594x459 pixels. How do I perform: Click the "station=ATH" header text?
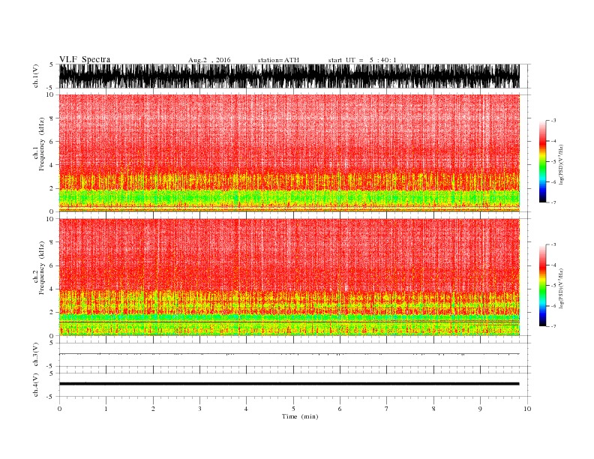click(278, 60)
